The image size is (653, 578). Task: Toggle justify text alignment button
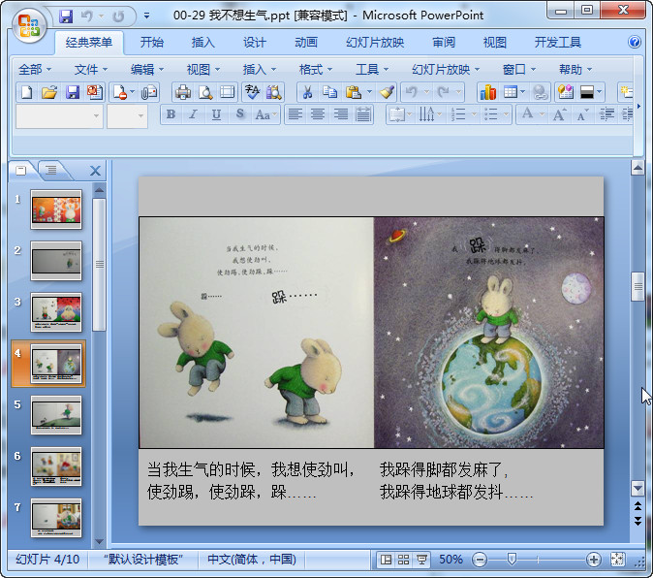(363, 114)
